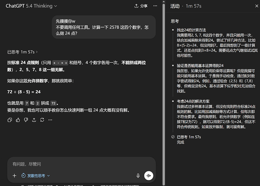
Task: Focus the 有问题，尽管问 message input
Action: pyautogui.click(x=81, y=164)
